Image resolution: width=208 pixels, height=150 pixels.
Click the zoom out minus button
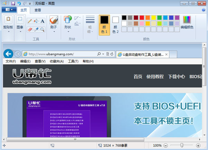[x=165, y=146]
